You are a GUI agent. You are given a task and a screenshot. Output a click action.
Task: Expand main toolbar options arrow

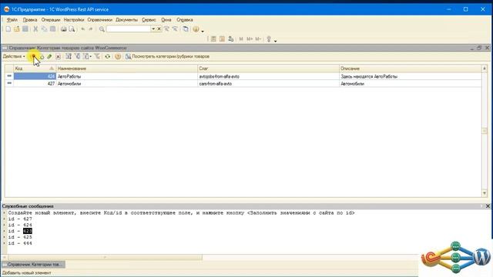(203, 31)
